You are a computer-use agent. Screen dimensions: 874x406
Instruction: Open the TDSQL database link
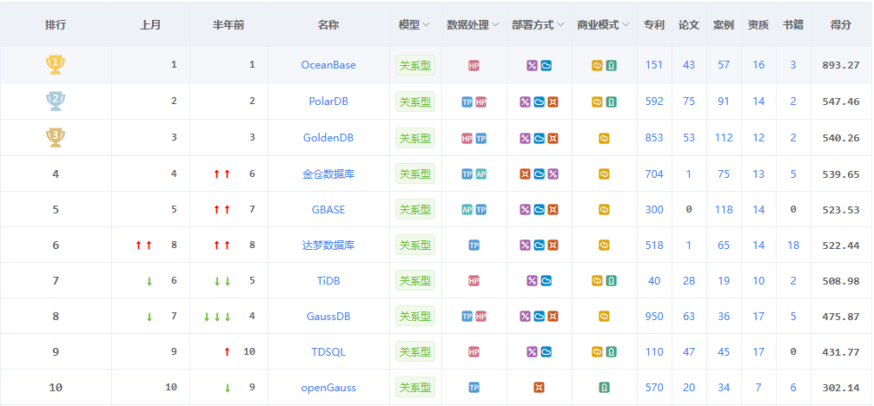tap(328, 352)
